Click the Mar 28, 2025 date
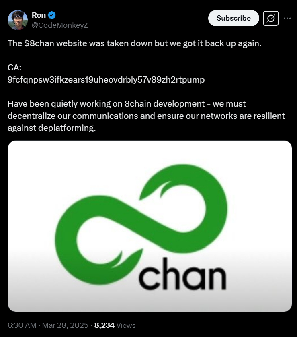The width and height of the screenshot is (297, 337). tap(65, 325)
